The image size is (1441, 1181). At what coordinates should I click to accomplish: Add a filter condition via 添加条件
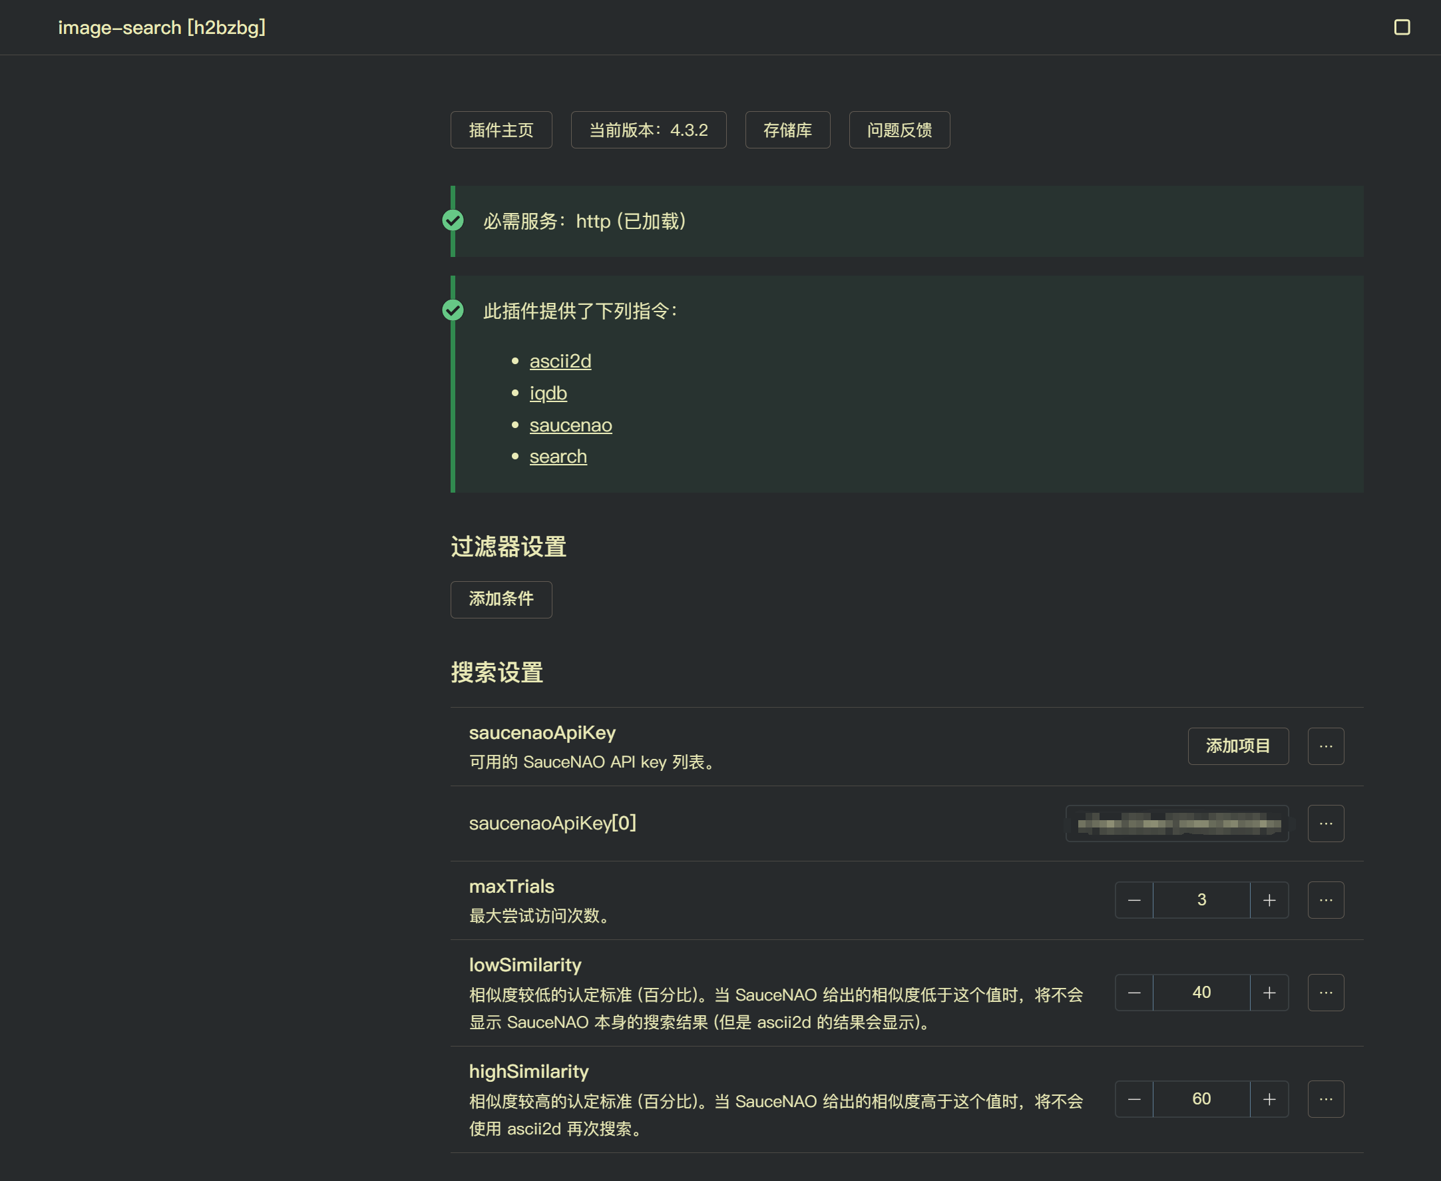pyautogui.click(x=501, y=599)
